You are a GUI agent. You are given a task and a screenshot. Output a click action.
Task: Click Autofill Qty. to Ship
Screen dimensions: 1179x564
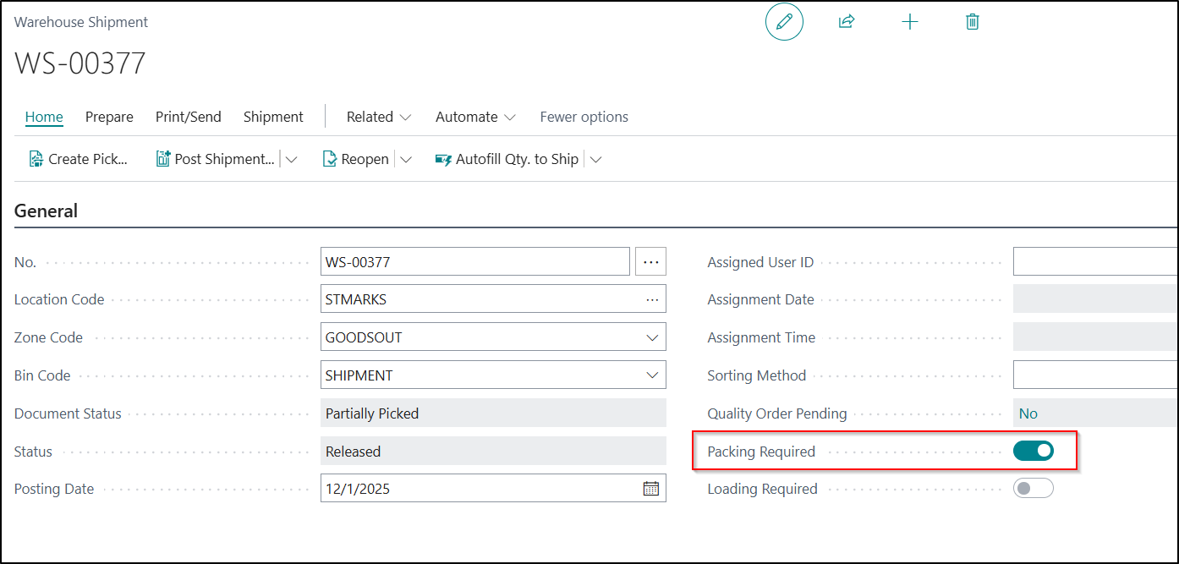pyautogui.click(x=507, y=159)
